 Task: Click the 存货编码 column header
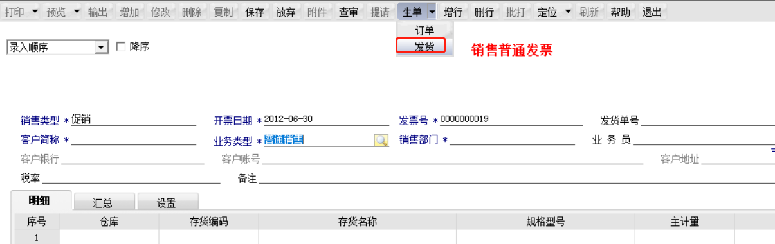coord(209,222)
